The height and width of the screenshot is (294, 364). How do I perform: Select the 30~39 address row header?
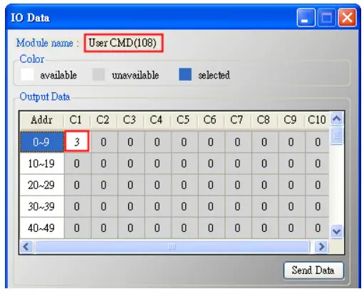(x=42, y=206)
